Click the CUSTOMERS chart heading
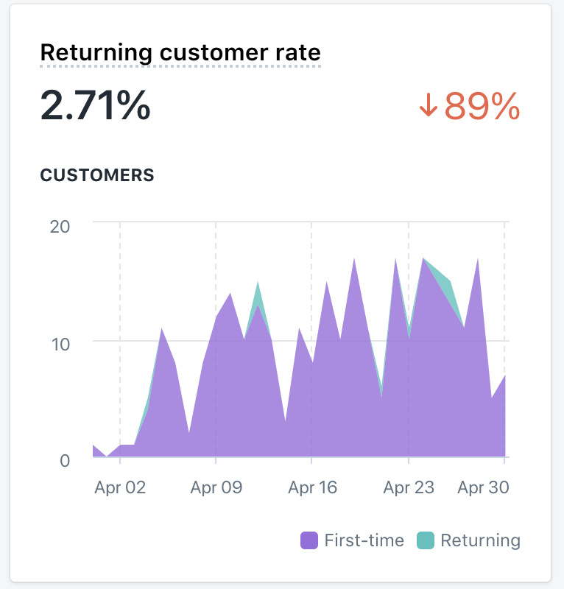The width and height of the screenshot is (564, 589). (97, 175)
